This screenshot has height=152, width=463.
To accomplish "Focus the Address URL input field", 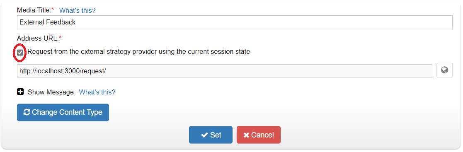I will pyautogui.click(x=225, y=71).
